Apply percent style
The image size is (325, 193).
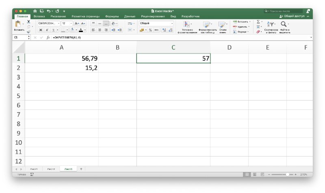pyautogui.click(x=150, y=30)
